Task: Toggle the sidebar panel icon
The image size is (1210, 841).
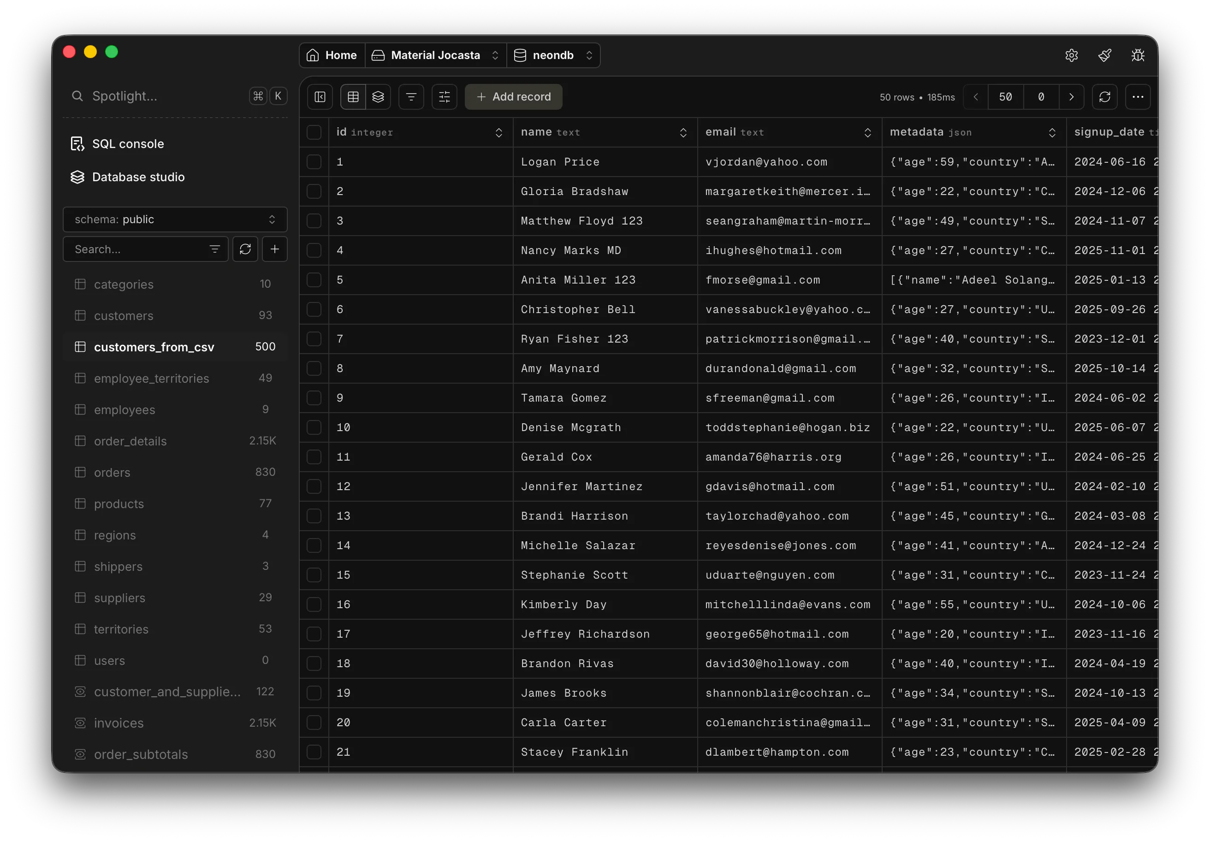Action: 320,97
